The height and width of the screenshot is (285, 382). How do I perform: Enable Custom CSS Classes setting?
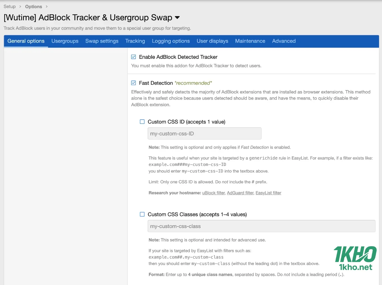(x=142, y=214)
